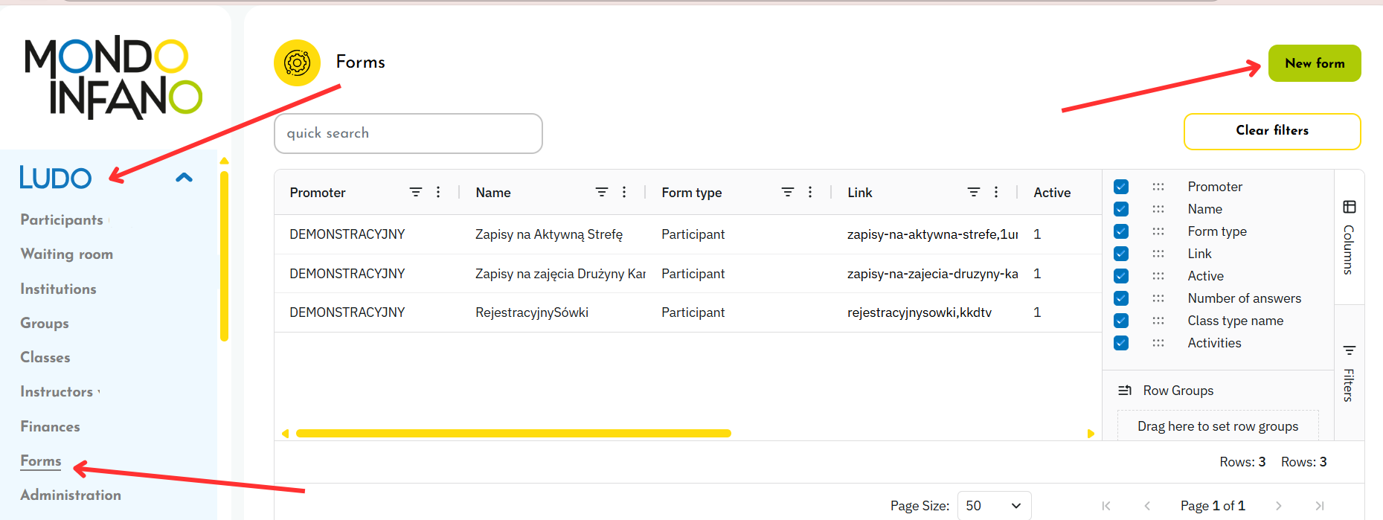Click the yellow Forms gear icon

pos(297,63)
